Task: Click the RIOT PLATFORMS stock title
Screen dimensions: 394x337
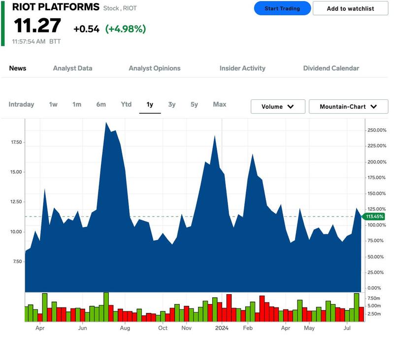Action: [56, 7]
